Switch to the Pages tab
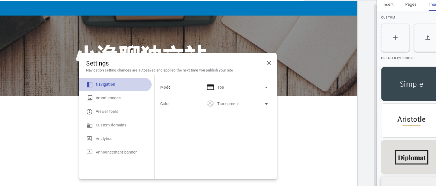The height and width of the screenshot is (186, 436). (410, 4)
